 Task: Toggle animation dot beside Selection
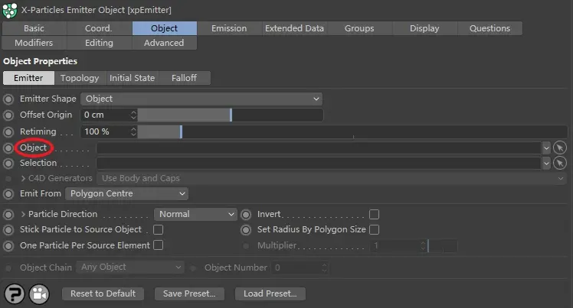point(8,164)
